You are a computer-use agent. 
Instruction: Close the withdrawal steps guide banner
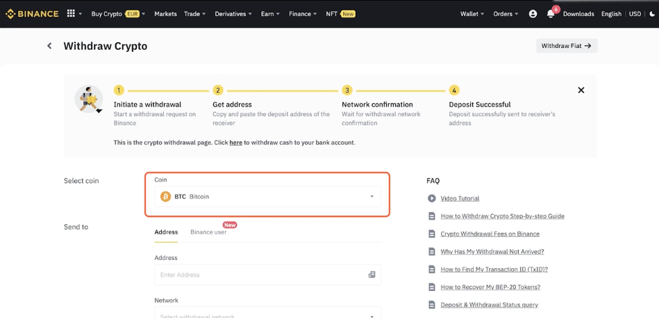click(581, 90)
